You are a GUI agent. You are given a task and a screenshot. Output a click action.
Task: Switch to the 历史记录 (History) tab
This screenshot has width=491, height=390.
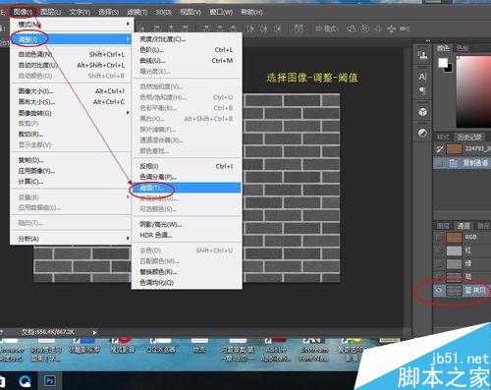click(469, 137)
